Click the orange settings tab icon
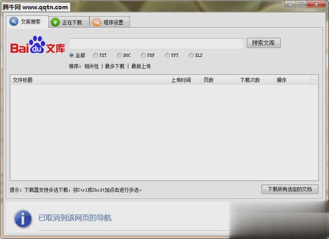This screenshot has height=239, width=329. (x=97, y=22)
